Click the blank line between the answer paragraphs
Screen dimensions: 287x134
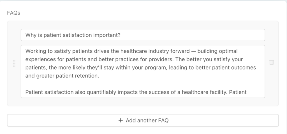coord(112,84)
